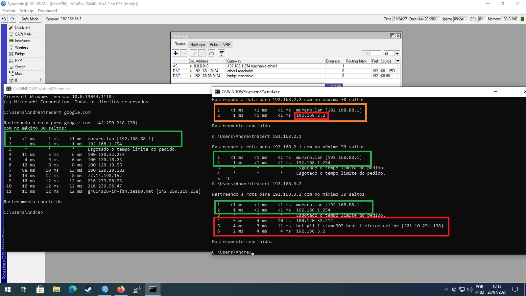Undo the last WinBox change
The width and height of the screenshot is (526, 296).
click(4, 19)
